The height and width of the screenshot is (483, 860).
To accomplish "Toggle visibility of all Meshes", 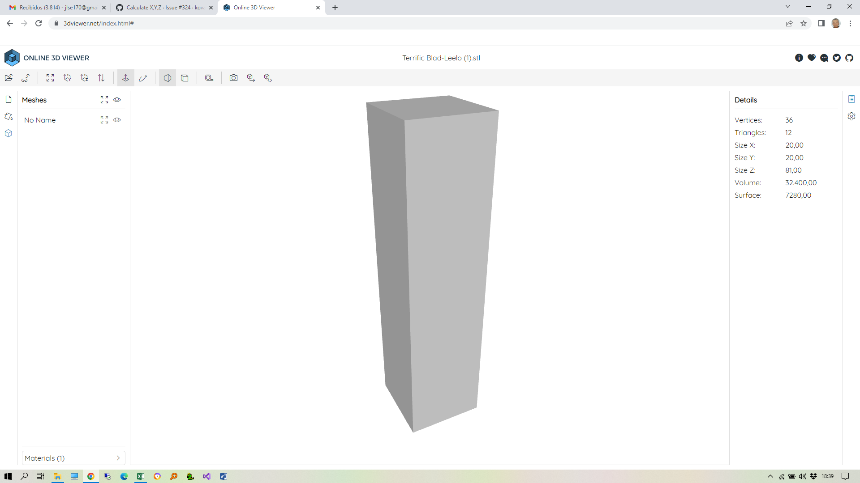I will pos(117,100).
